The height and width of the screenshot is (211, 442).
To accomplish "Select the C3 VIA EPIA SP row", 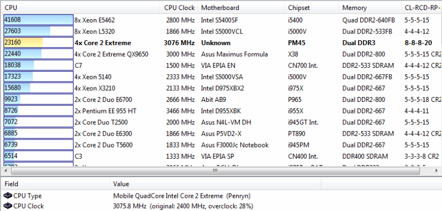I will [x=222, y=156].
